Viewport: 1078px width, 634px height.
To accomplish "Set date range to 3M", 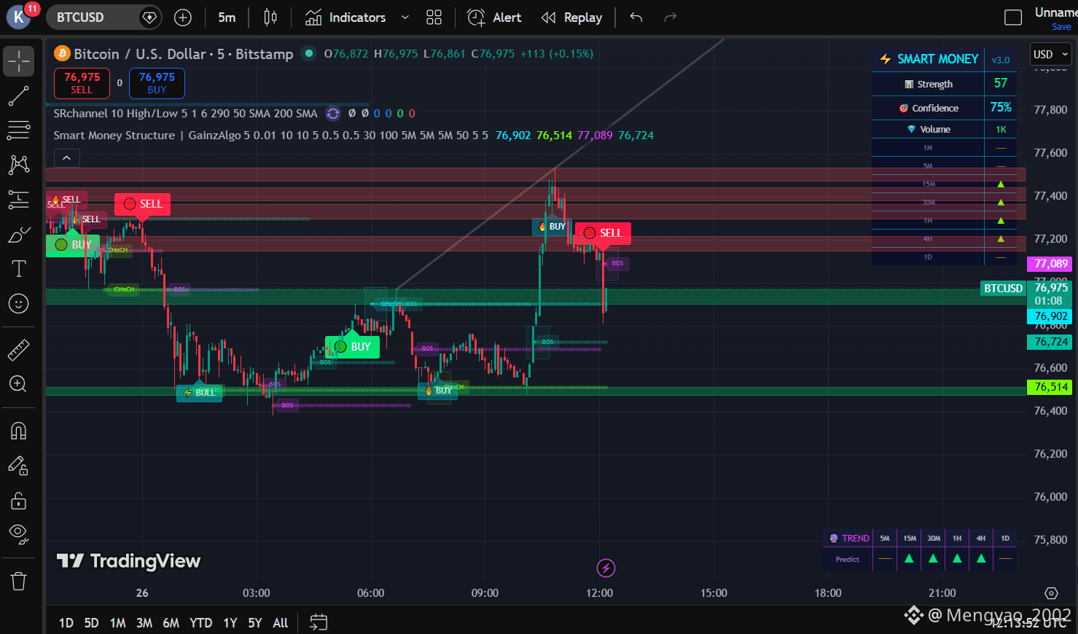I will click(144, 623).
